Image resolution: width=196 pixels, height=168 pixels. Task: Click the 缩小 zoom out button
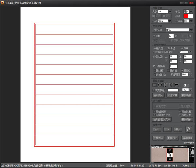coord(178,130)
